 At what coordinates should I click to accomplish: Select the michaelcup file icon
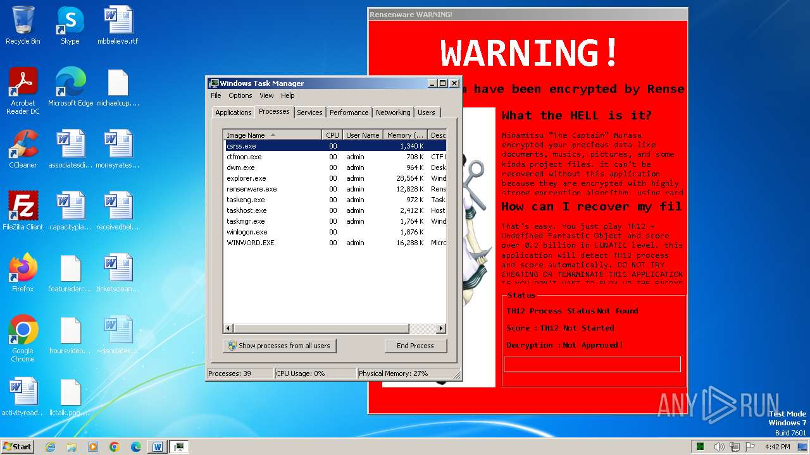click(x=118, y=87)
